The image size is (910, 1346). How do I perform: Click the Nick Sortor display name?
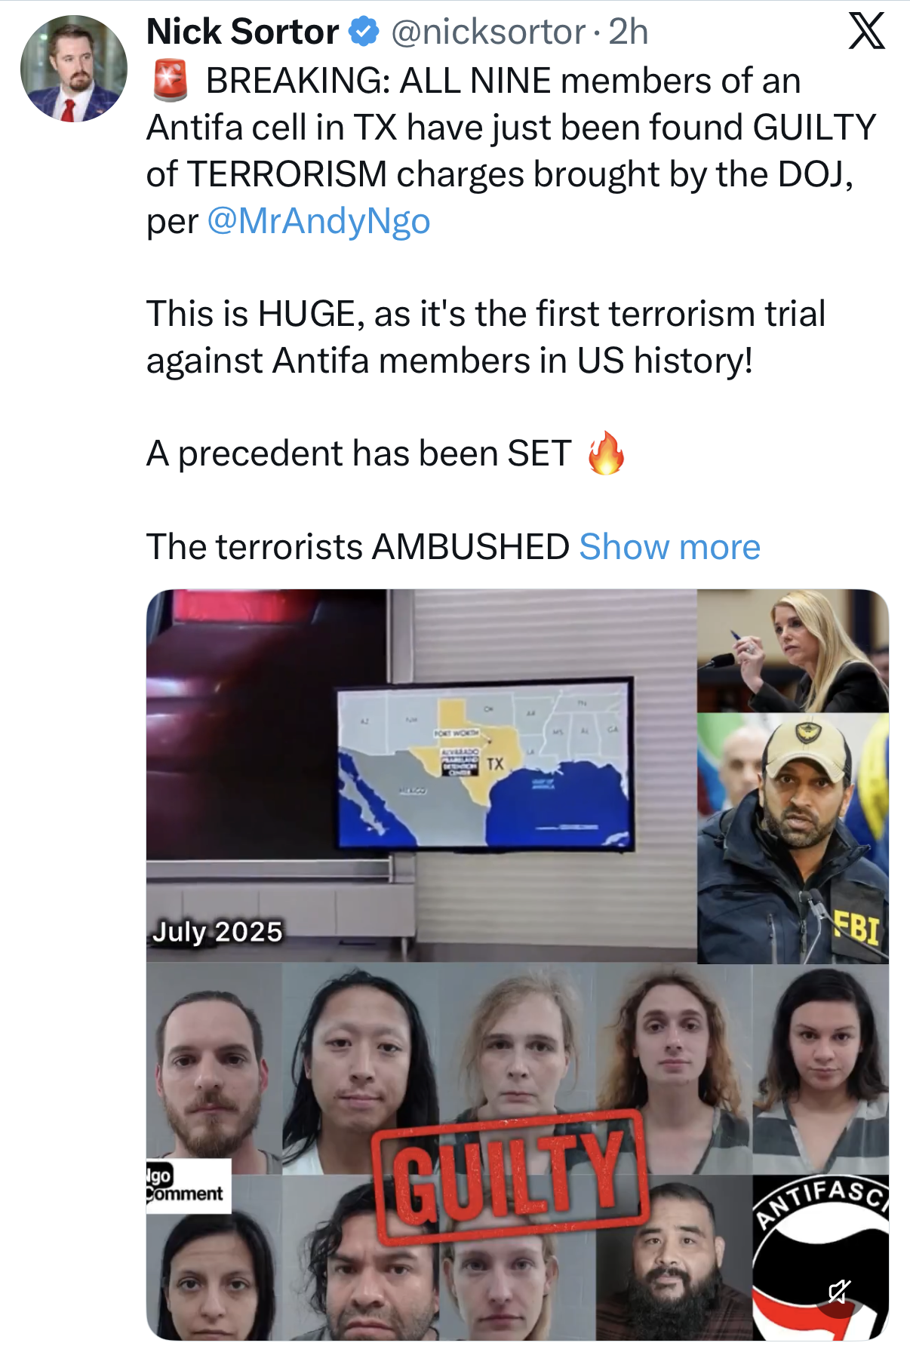pos(242,32)
